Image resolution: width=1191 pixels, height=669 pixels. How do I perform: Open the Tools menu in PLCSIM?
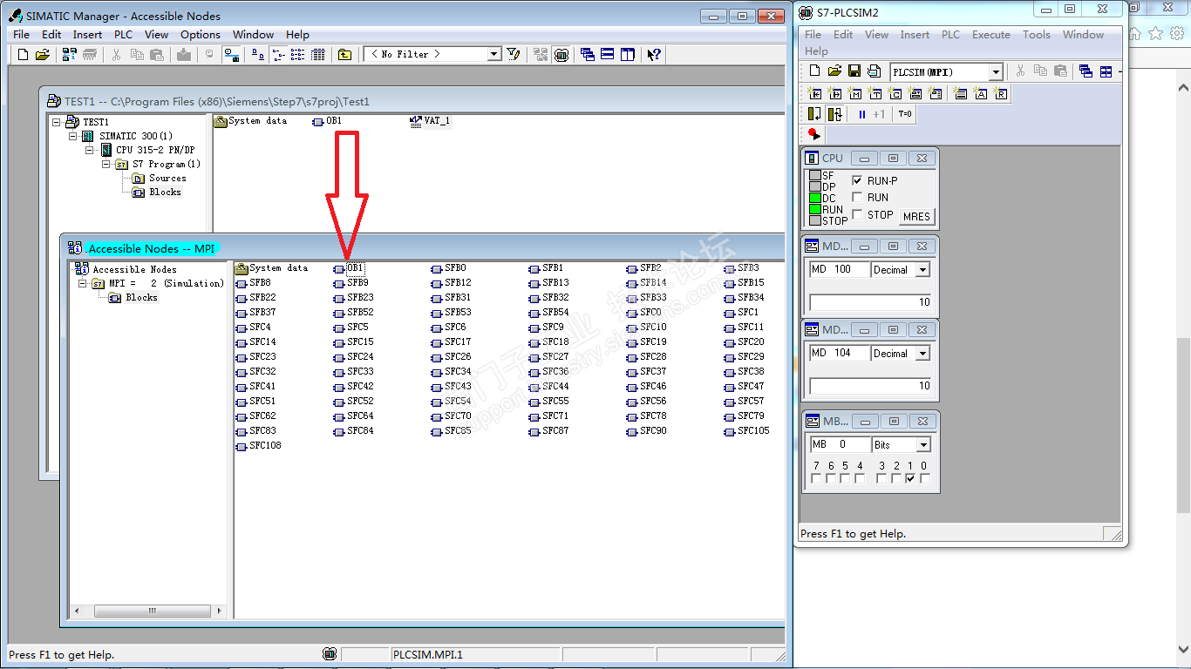click(1037, 35)
